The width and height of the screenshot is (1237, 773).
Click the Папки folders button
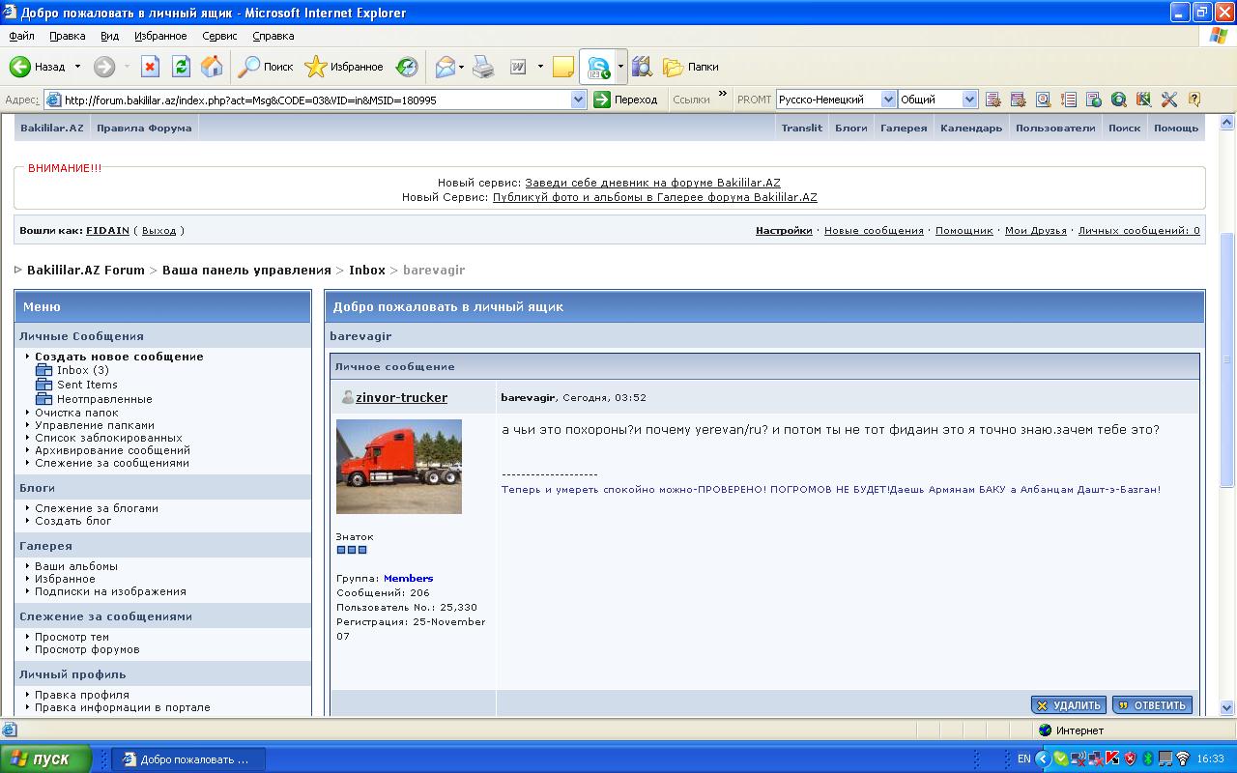(691, 67)
